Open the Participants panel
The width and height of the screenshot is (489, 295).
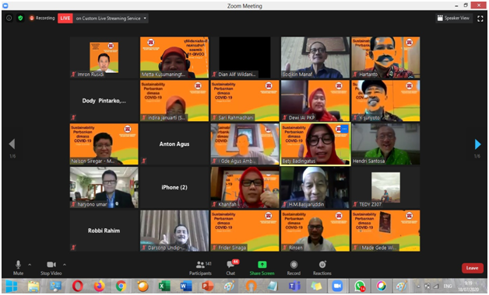pos(201,268)
